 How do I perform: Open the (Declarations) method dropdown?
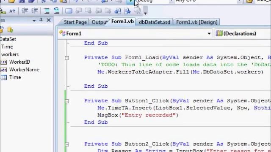[x=243, y=34]
